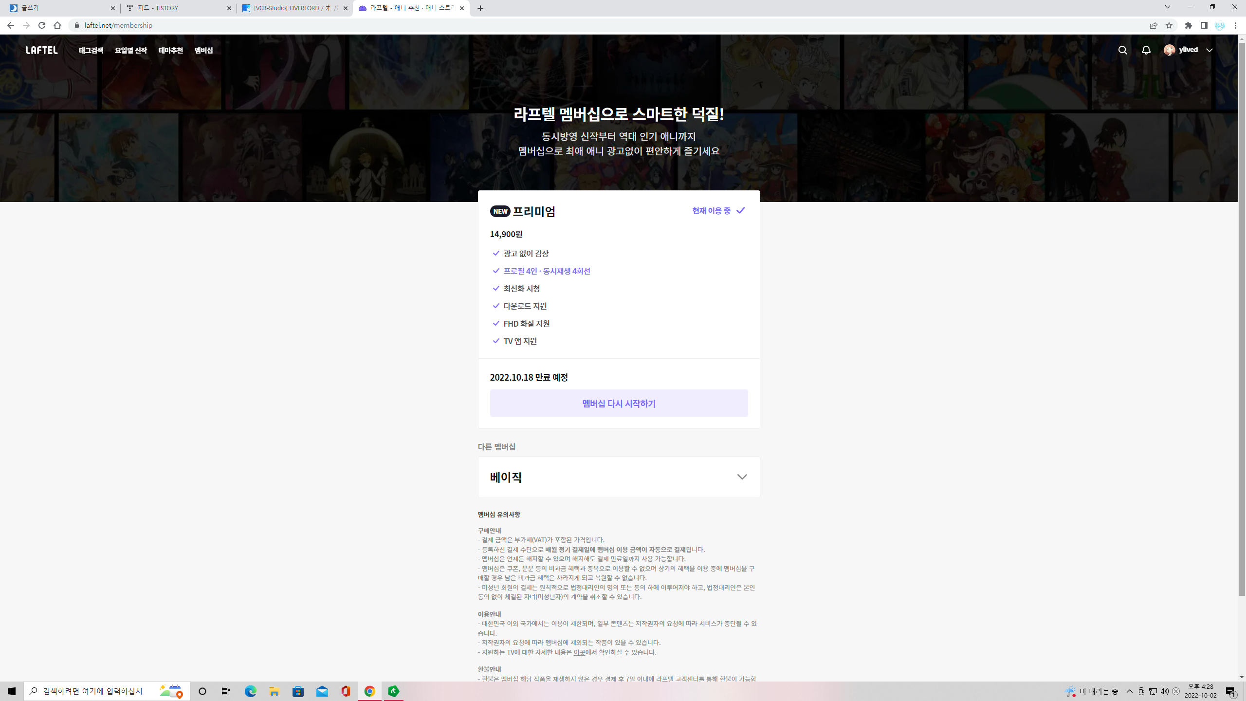Screen dimensions: 1246x701
Task: Click the ylived profile avatar
Action: pyautogui.click(x=1169, y=50)
